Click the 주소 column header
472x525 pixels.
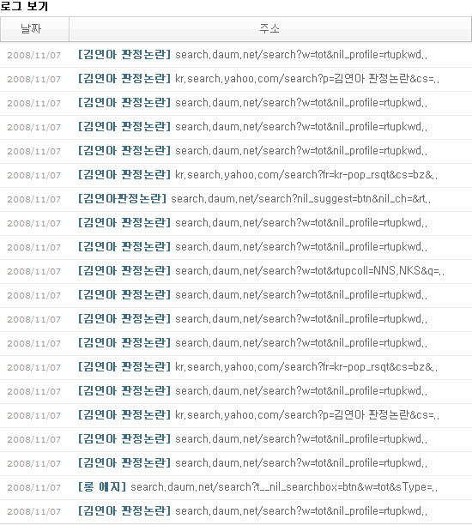[270, 29]
